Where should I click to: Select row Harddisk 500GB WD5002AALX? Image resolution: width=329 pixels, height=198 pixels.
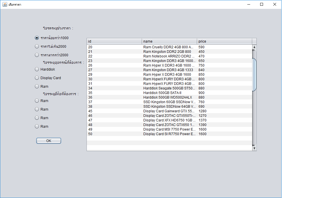(x=169, y=97)
